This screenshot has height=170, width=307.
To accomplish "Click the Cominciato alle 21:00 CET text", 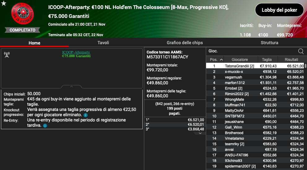I will (x=77, y=24).
